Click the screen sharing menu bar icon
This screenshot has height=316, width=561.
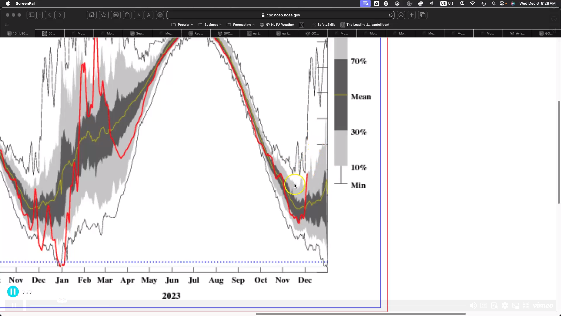[x=365, y=4]
